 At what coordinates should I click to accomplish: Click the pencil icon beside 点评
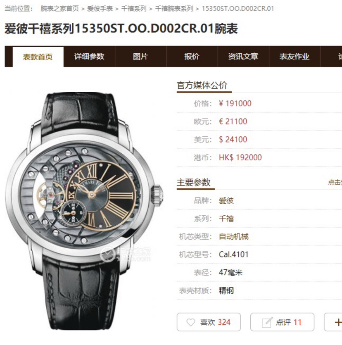[x=267, y=322]
